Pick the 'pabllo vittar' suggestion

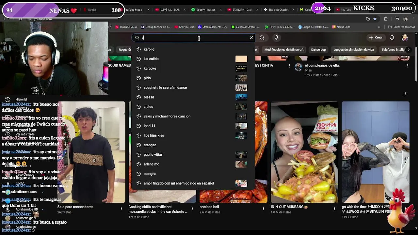coord(193,155)
